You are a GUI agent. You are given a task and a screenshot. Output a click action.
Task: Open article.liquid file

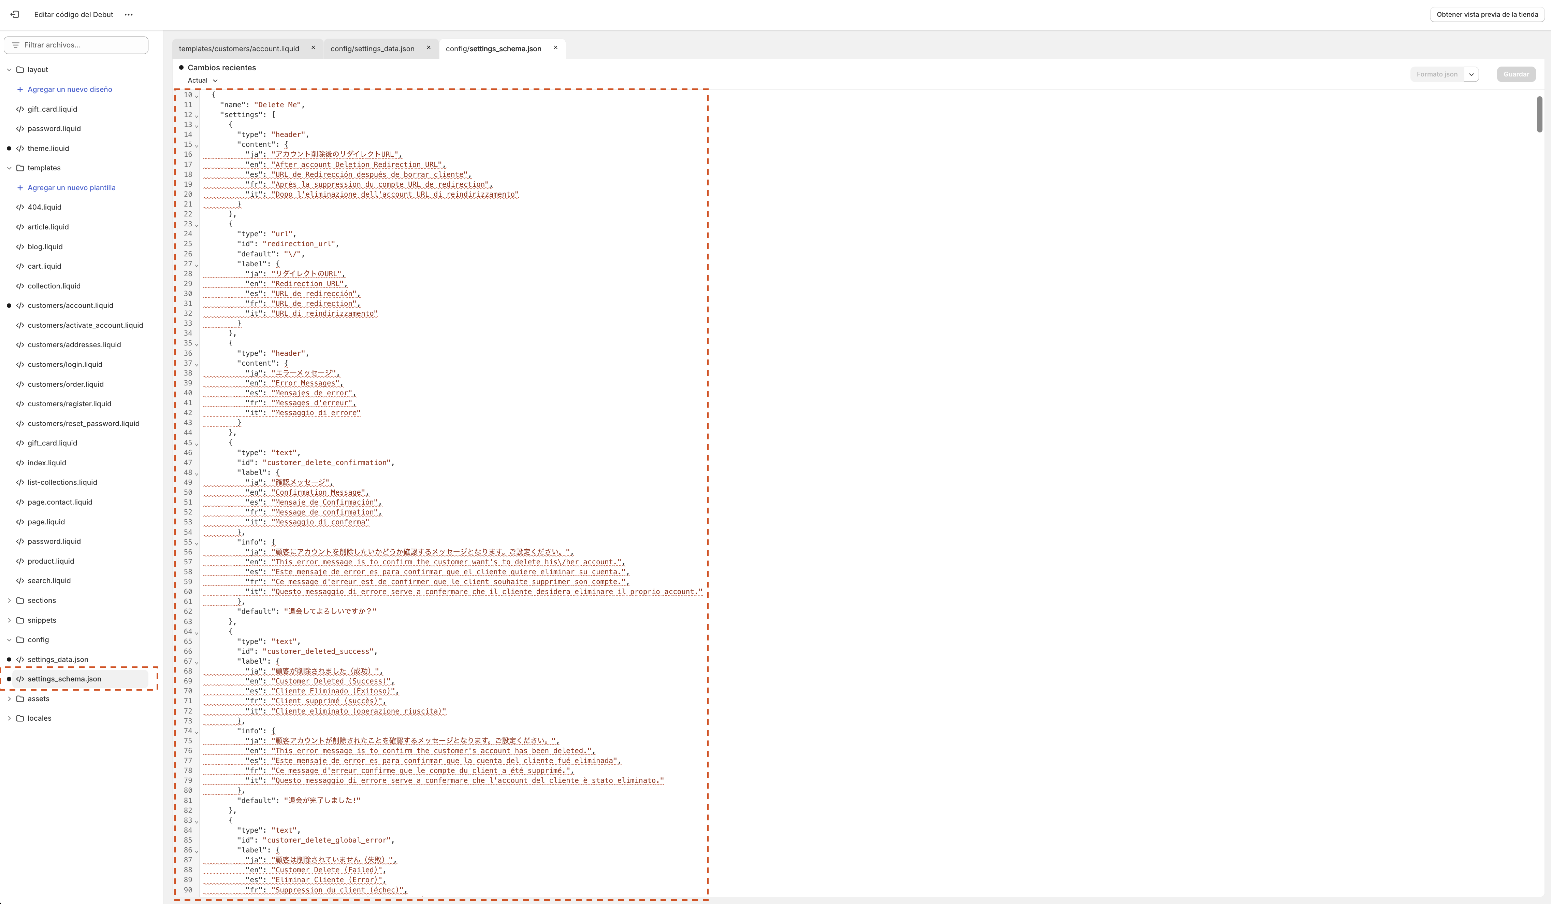48,227
